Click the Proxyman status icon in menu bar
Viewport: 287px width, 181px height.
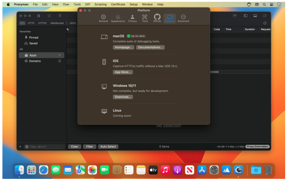coord(249,4)
